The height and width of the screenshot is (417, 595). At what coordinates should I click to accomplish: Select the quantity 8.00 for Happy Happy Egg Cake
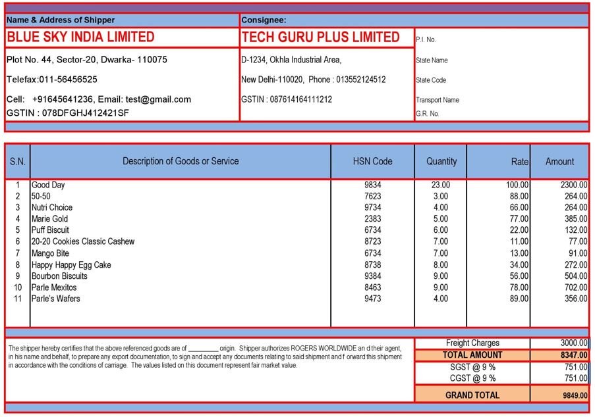click(441, 265)
